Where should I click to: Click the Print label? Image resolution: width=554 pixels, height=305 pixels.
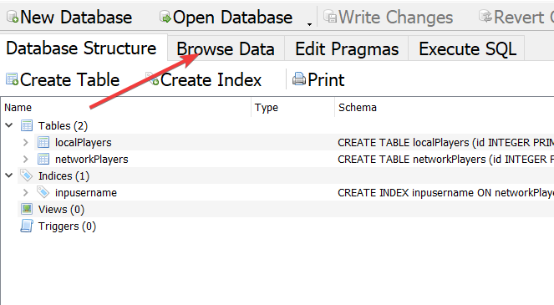[x=326, y=80]
